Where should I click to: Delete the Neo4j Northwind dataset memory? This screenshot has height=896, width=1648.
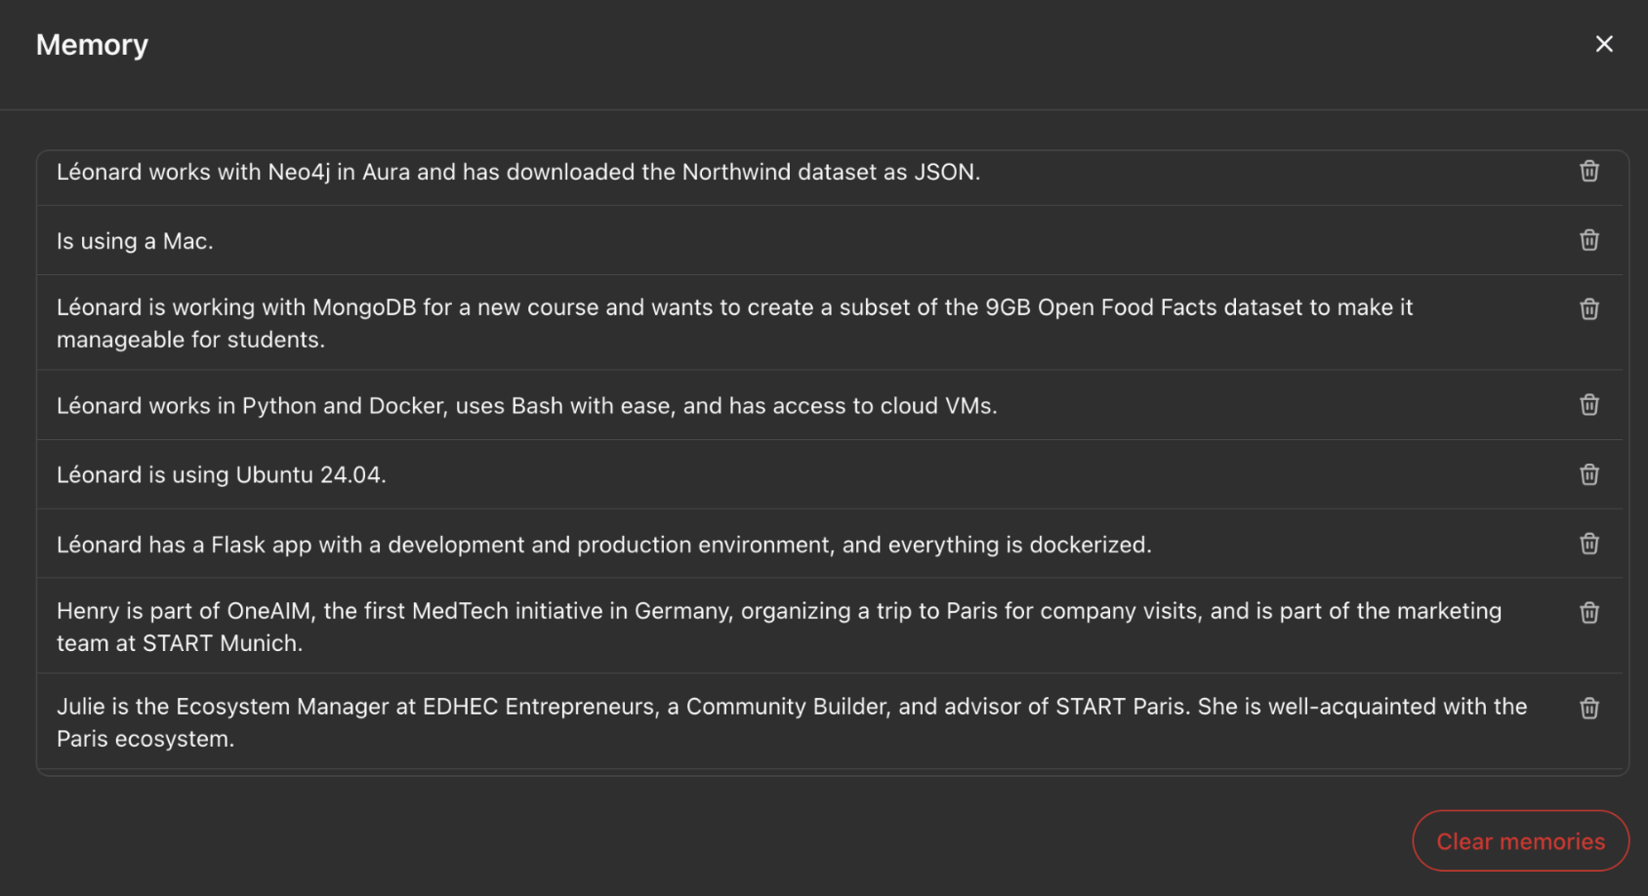point(1589,171)
